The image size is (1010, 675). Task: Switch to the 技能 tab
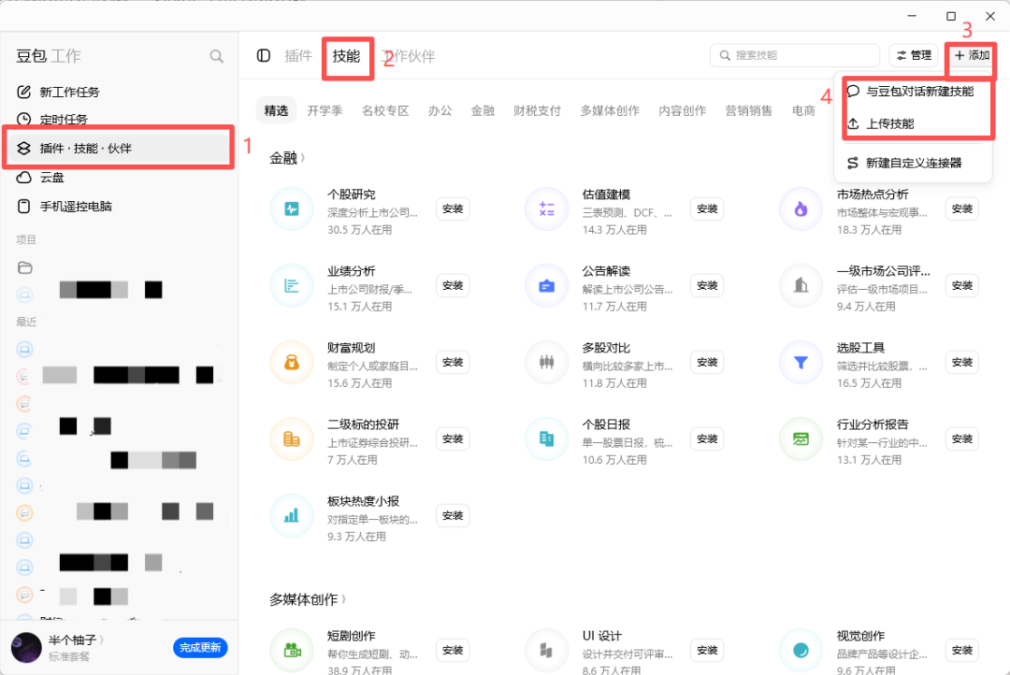347,56
